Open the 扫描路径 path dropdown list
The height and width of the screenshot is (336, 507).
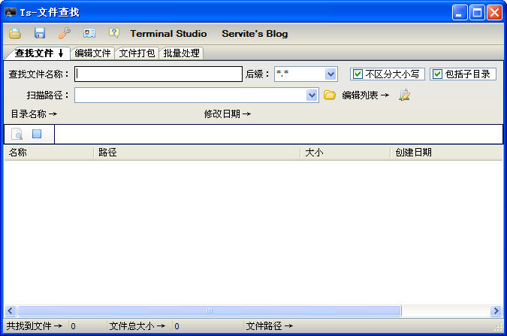312,95
